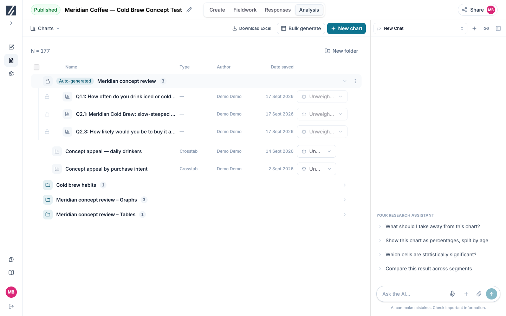Click chart icon for Concept appeal — daily drinkers
This screenshot has width=506, height=316.
[x=57, y=151]
